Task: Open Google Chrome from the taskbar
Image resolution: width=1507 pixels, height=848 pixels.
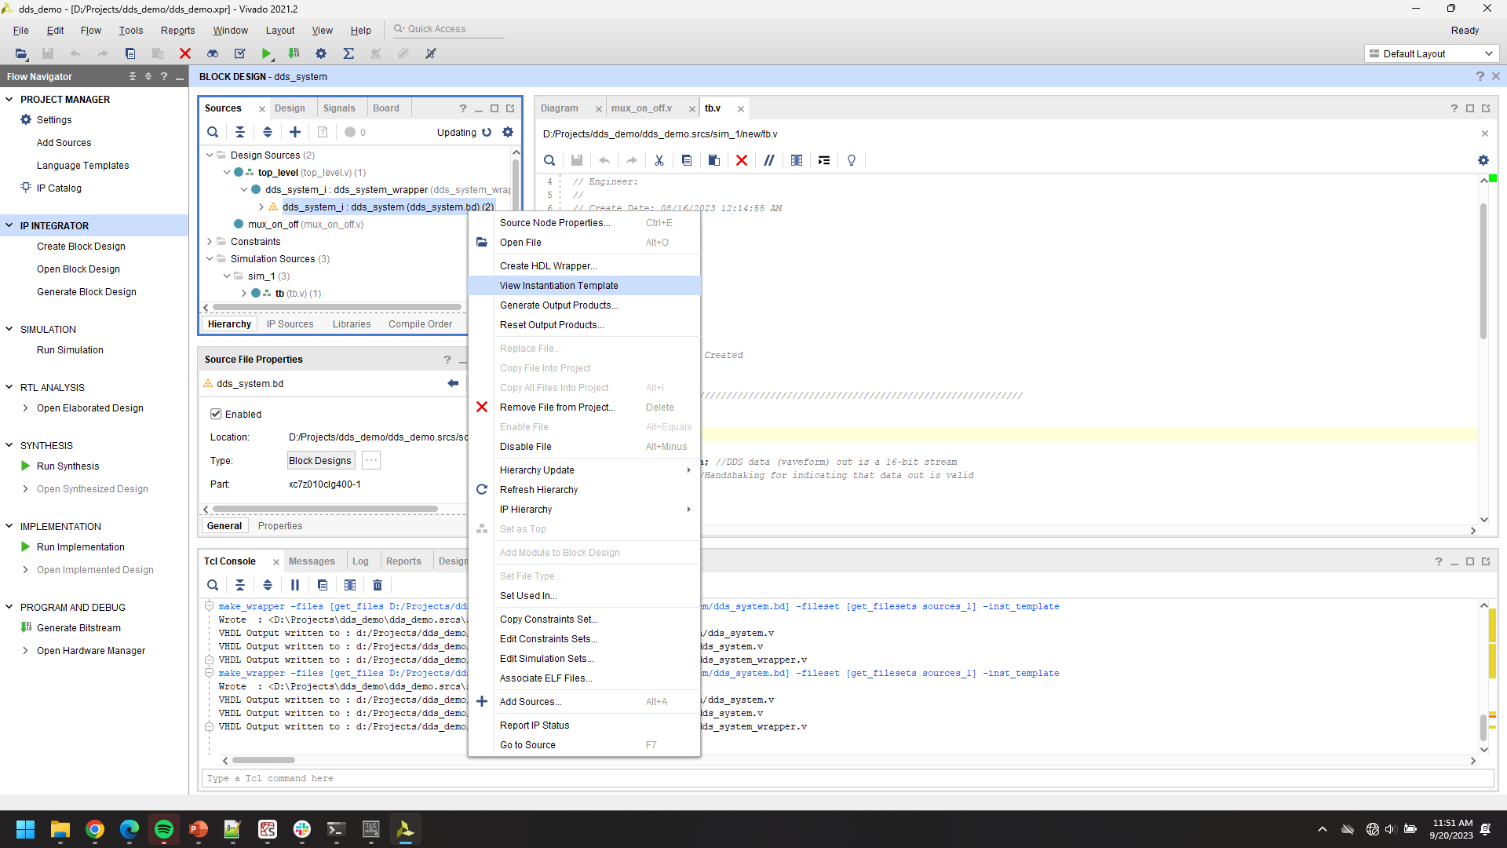Action: (x=95, y=829)
